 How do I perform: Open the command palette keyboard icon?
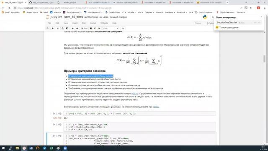tap(123, 29)
